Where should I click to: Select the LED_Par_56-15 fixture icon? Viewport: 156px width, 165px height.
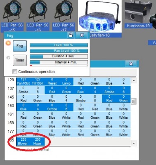pos(12,12)
